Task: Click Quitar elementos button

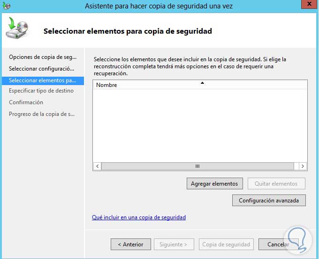Action: click(276, 184)
